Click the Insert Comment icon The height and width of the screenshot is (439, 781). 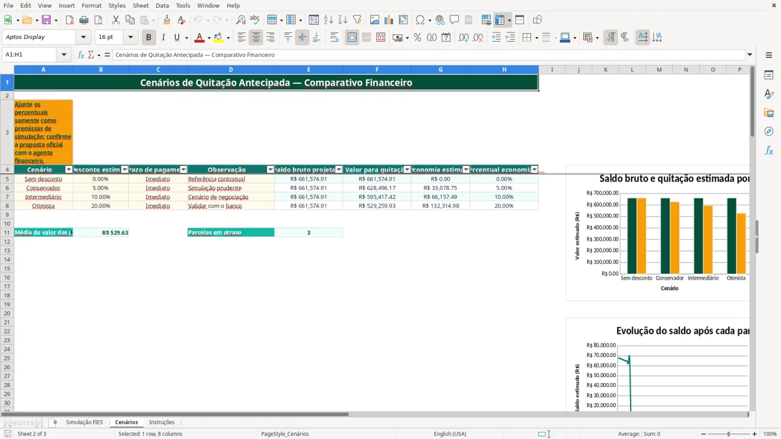tap(454, 20)
